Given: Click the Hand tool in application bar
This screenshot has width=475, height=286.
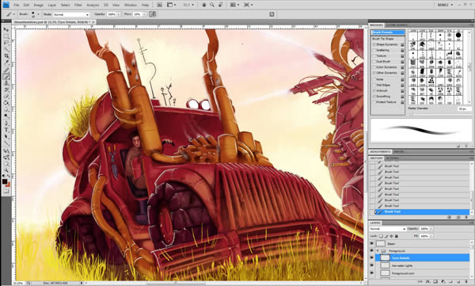Looking at the screenshot, I should (x=204, y=5).
